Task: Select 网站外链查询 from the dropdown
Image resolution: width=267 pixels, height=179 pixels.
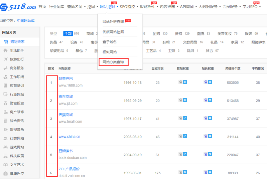Action: [x=113, y=22]
